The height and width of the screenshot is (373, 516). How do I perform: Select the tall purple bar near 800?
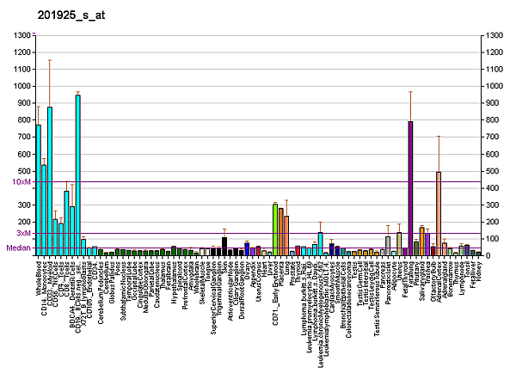(x=410, y=188)
